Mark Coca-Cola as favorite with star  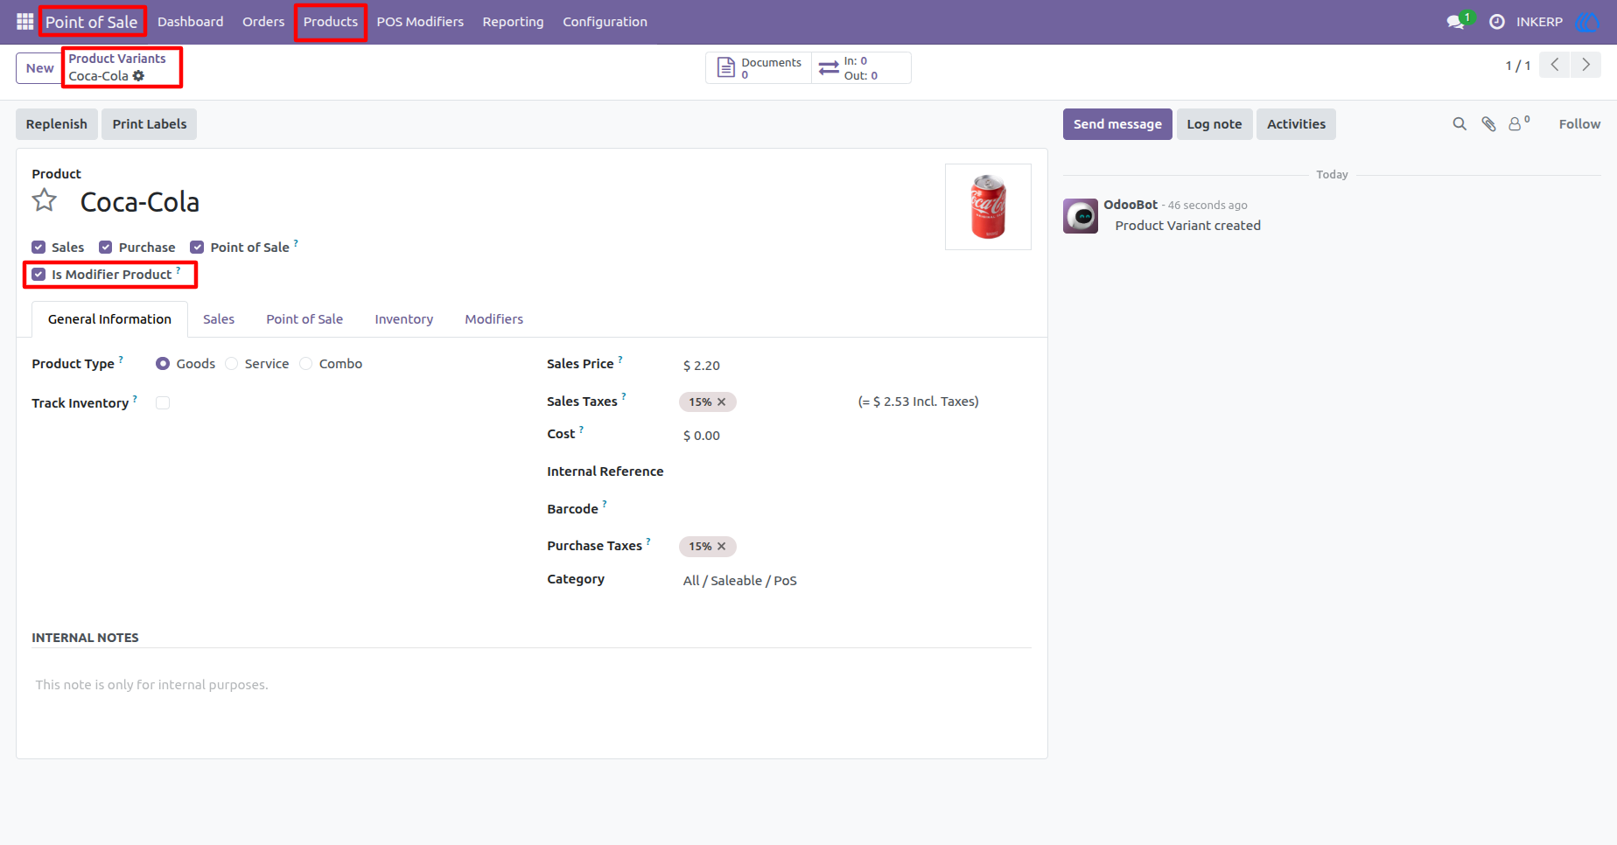(45, 200)
